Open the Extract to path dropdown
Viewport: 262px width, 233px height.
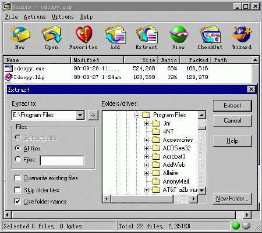tap(80, 115)
